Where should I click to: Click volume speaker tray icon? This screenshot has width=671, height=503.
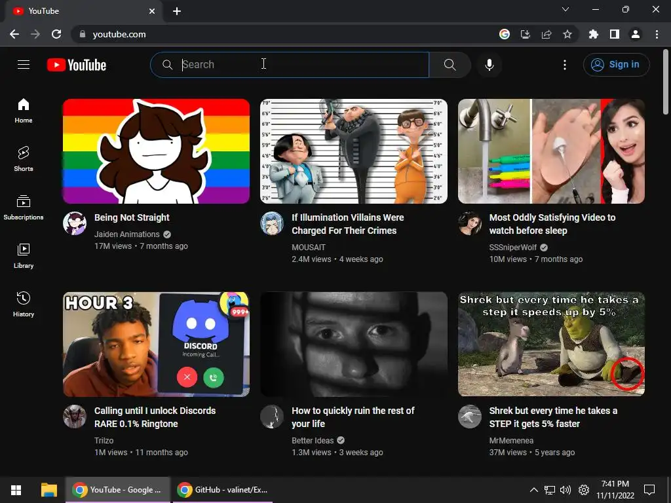[566, 490]
